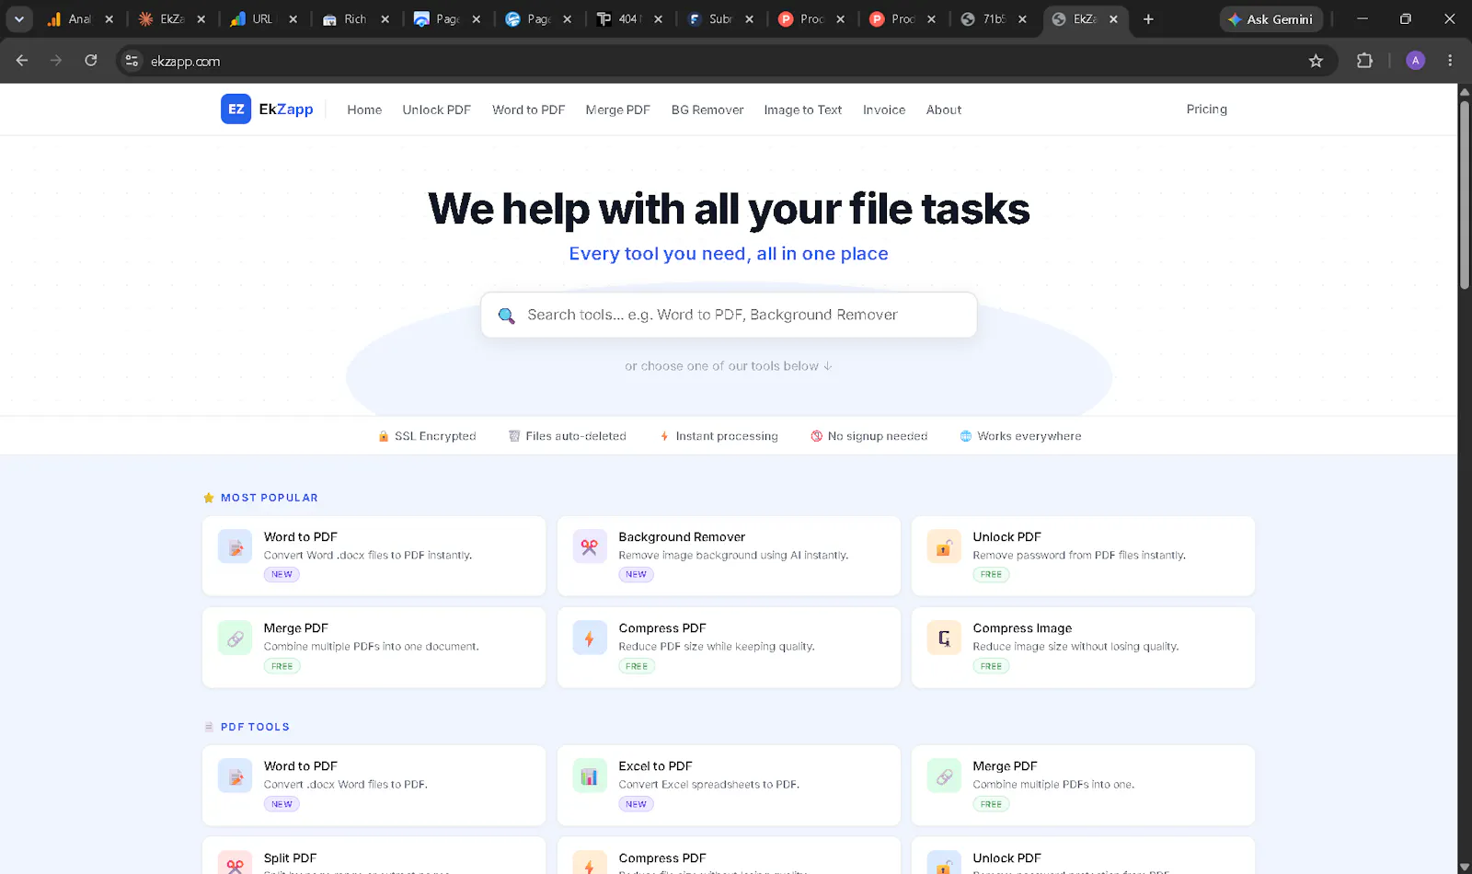The width and height of the screenshot is (1472, 874).
Task: Switch to the Rich browser tab
Action: coord(354,19)
